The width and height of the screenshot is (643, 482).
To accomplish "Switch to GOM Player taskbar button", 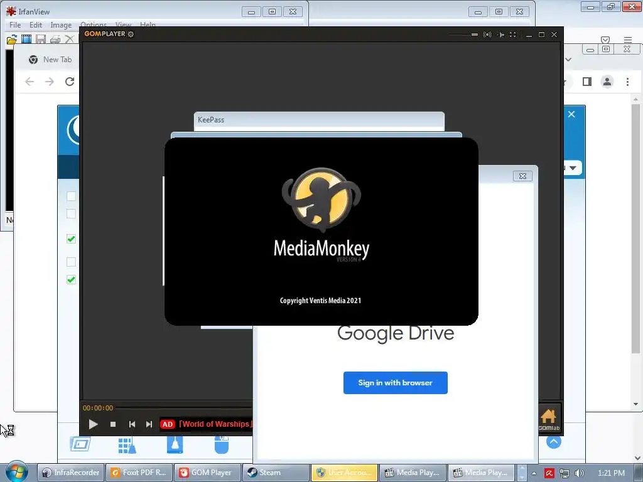I will 207,473.
